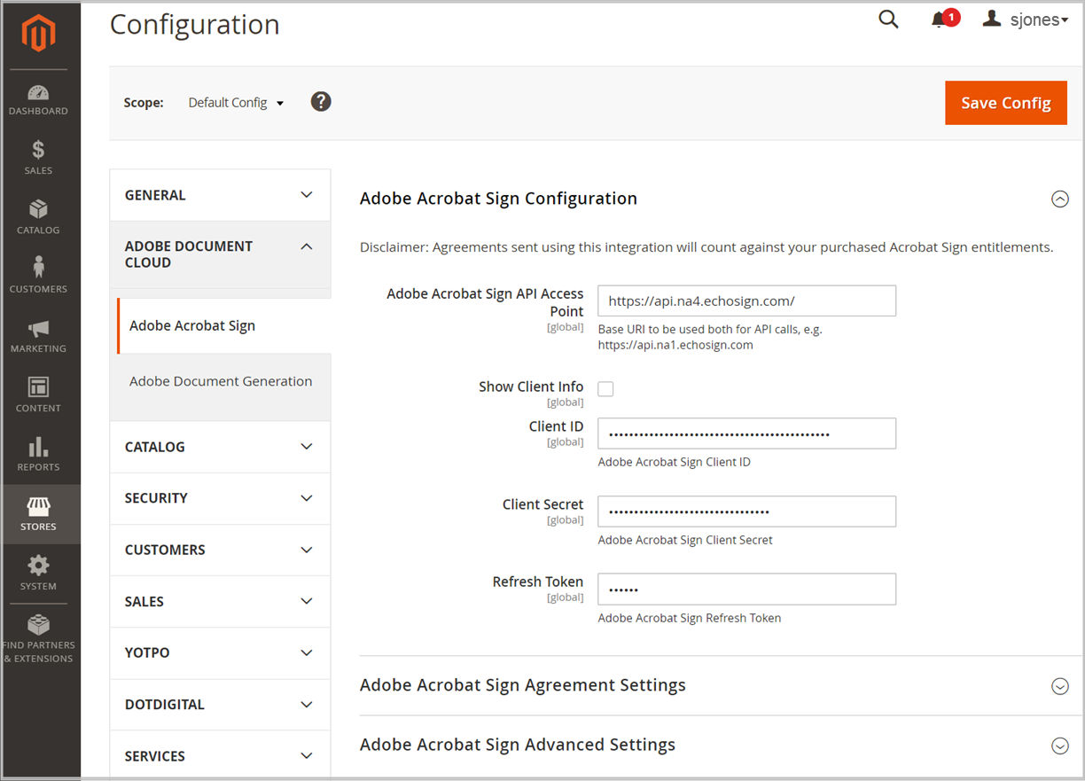This screenshot has height=781, width=1085.
Task: Select the Adobe Document Generation tab
Action: coord(221,381)
